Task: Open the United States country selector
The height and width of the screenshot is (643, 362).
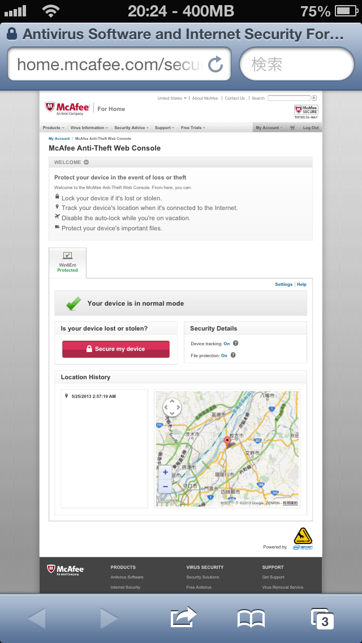Action: point(172,98)
